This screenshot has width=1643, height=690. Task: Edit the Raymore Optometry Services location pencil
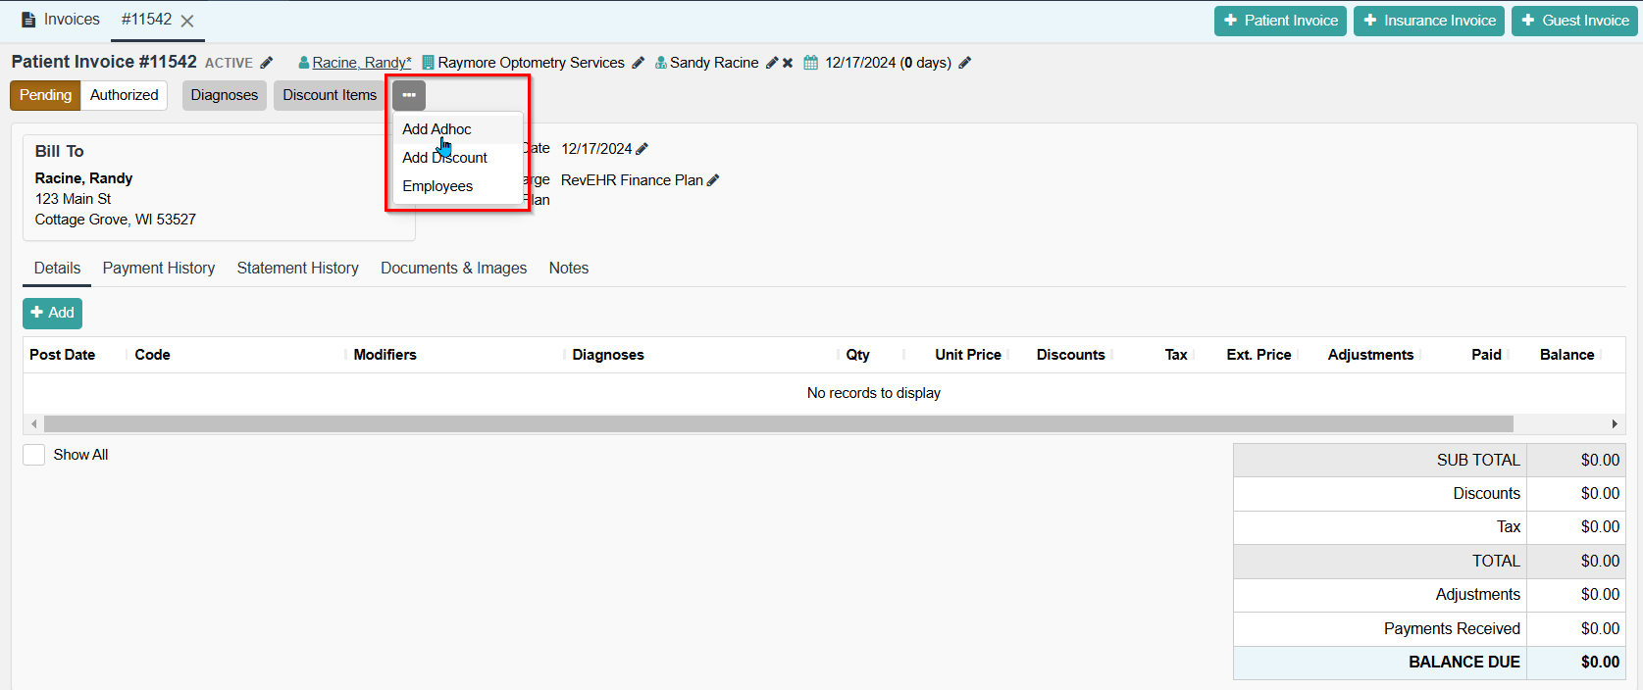[638, 63]
